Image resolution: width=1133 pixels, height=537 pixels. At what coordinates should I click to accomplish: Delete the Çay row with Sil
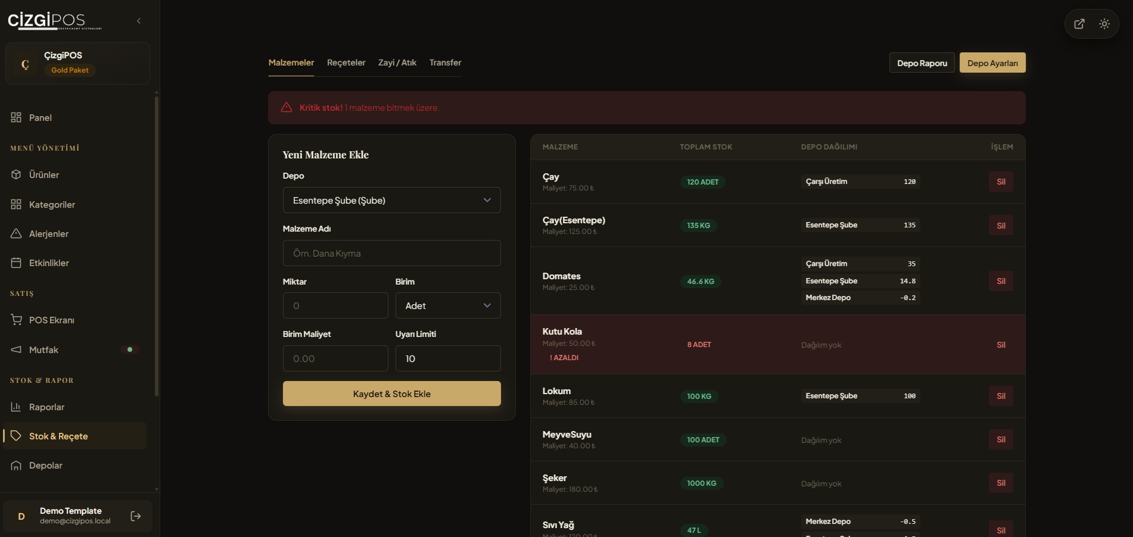1001,182
